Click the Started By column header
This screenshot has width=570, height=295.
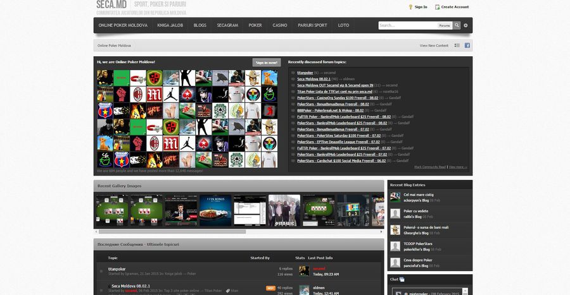click(260, 258)
